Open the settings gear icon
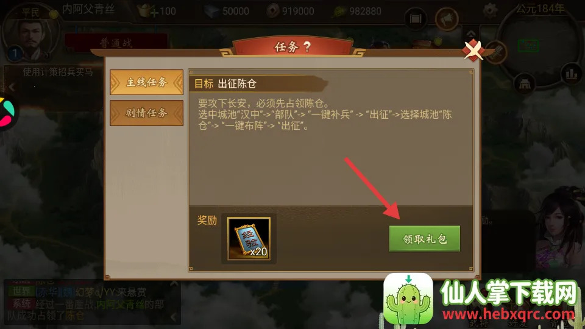Screen dimensions: 585x329 pos(490,10)
